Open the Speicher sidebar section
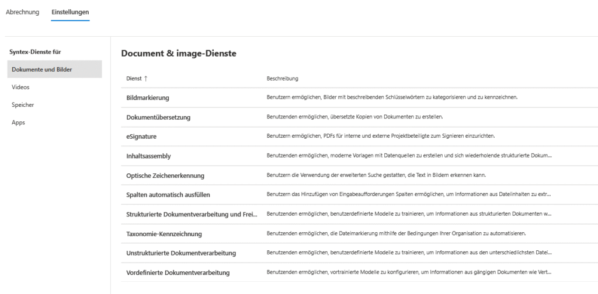This screenshot has height=294, width=598. point(23,104)
